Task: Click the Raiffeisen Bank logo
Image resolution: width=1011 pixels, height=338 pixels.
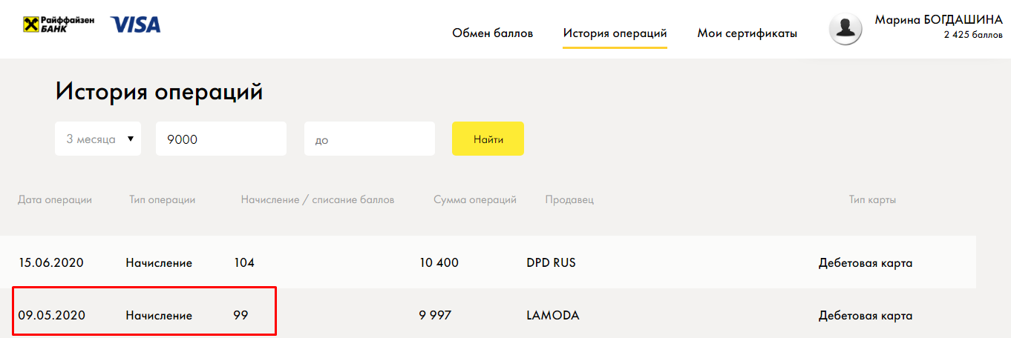Action: point(59,24)
